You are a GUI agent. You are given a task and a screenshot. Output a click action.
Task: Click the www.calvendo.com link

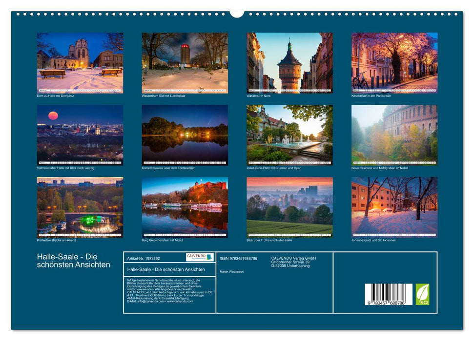click(180, 302)
